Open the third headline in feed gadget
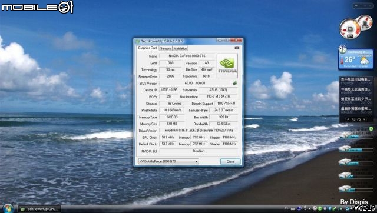 pyautogui.click(x=356, y=101)
